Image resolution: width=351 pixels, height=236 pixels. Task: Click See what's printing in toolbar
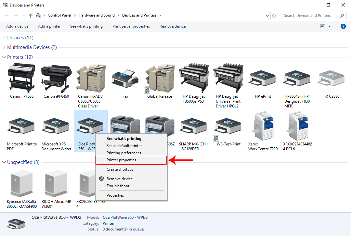coord(86,26)
